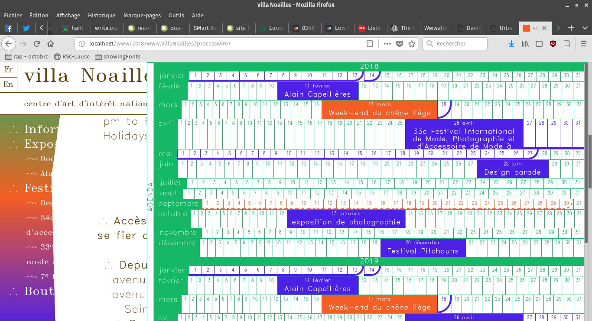Open the Firefox hamburger menu
Screen dimensions: 592x321
point(583,44)
